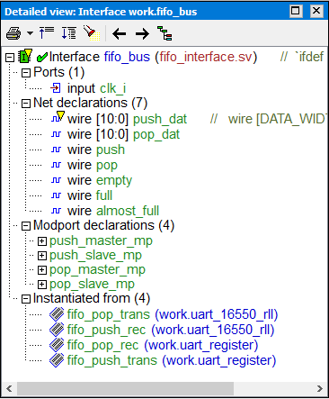Collapse the Ports (1) section

[26, 73]
